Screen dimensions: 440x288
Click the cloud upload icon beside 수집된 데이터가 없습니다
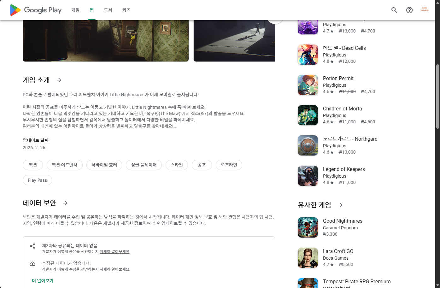point(32,264)
